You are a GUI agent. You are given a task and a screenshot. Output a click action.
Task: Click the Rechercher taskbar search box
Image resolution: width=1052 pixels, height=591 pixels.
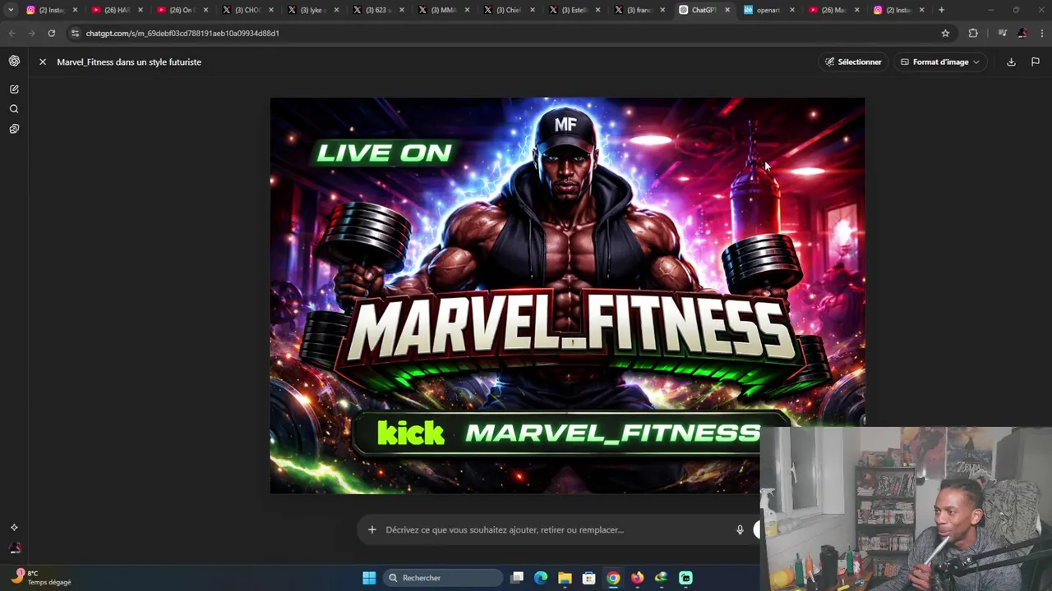[x=444, y=578]
